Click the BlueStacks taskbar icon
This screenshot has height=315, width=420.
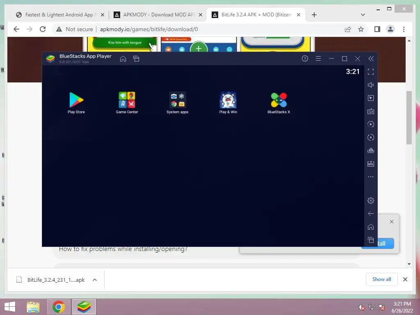84,307
